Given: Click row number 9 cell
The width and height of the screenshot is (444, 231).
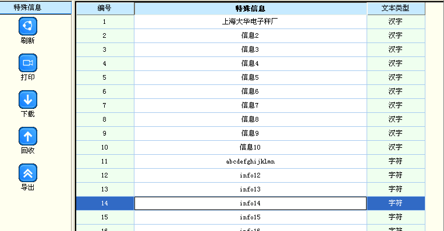Looking at the screenshot, I should [x=105, y=133].
